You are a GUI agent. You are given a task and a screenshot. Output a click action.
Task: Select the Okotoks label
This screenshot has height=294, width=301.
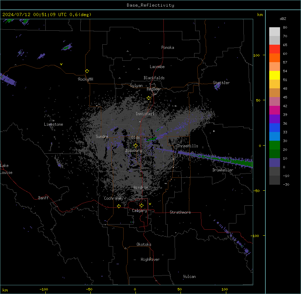[144, 244]
